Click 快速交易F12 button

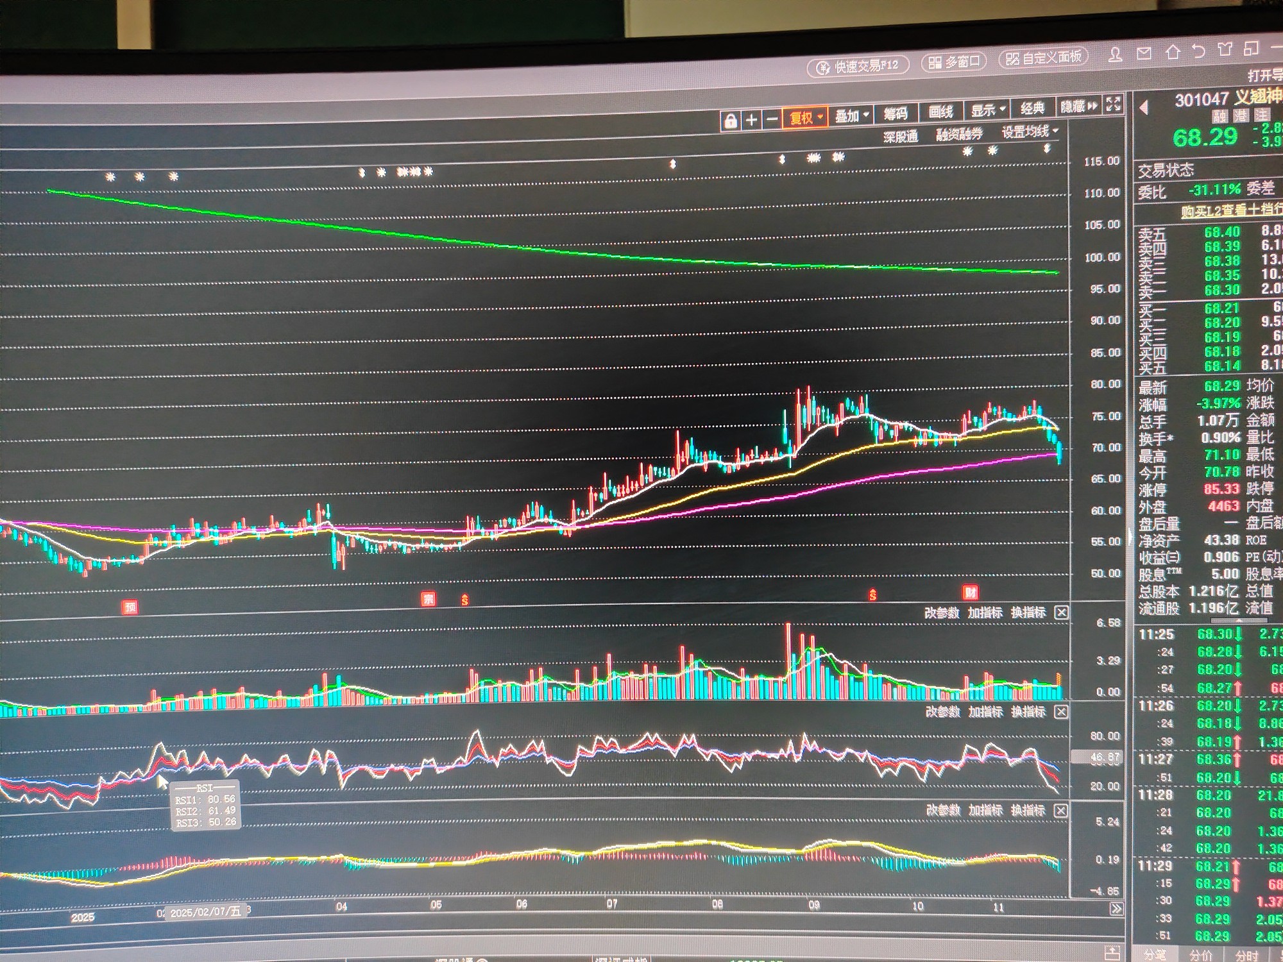pos(858,66)
